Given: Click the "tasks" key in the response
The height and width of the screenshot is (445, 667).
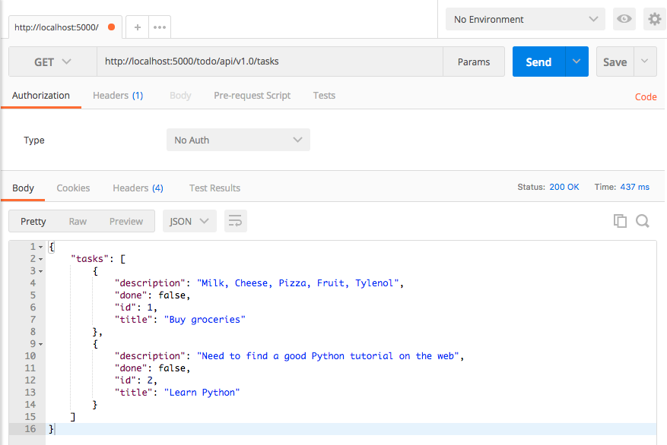Looking at the screenshot, I should 90,259.
